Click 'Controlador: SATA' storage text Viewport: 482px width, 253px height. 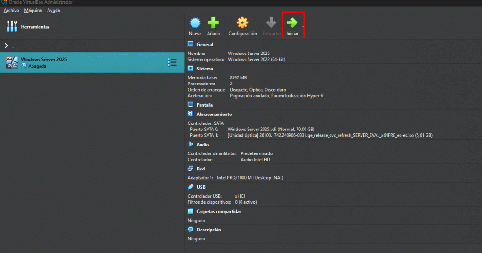coord(206,123)
